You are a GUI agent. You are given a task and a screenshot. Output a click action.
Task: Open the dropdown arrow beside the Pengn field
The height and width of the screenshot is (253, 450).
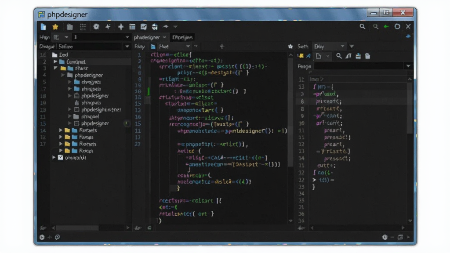coord(408,66)
